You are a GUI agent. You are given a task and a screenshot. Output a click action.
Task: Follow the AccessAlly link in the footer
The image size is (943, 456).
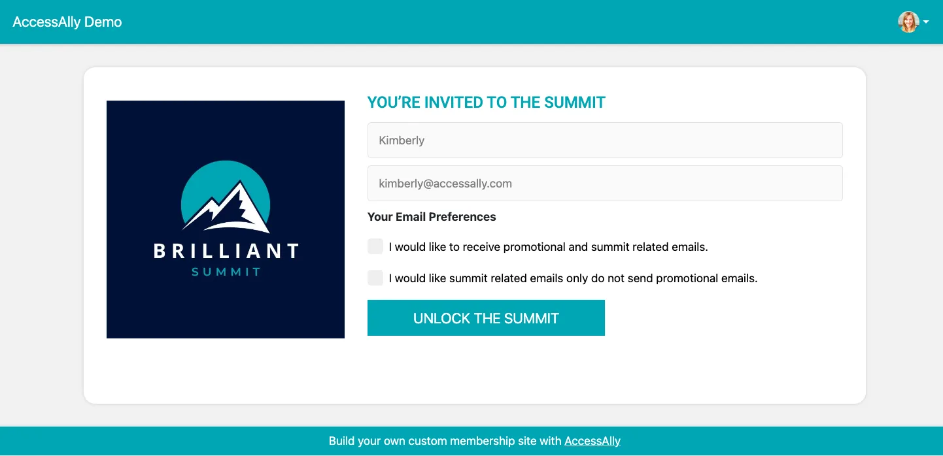point(592,441)
